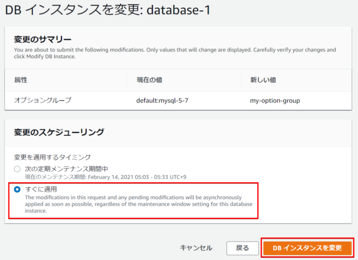Click the 戻る back button

coord(242,248)
